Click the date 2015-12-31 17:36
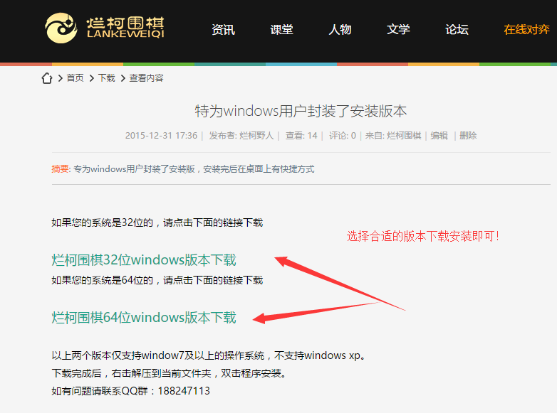Viewport: 557px width, 413px height. click(161, 136)
